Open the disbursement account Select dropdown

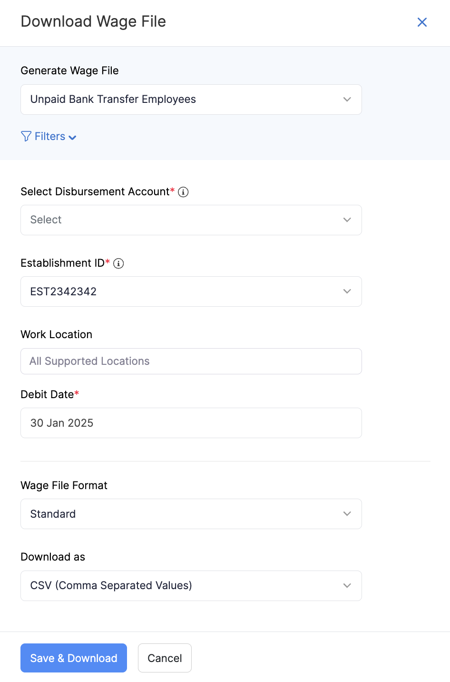point(191,220)
